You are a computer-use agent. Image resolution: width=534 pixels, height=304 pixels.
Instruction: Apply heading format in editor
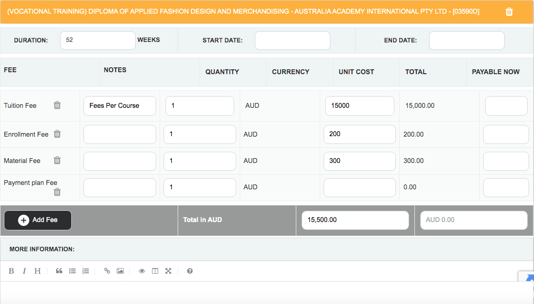[38, 271]
